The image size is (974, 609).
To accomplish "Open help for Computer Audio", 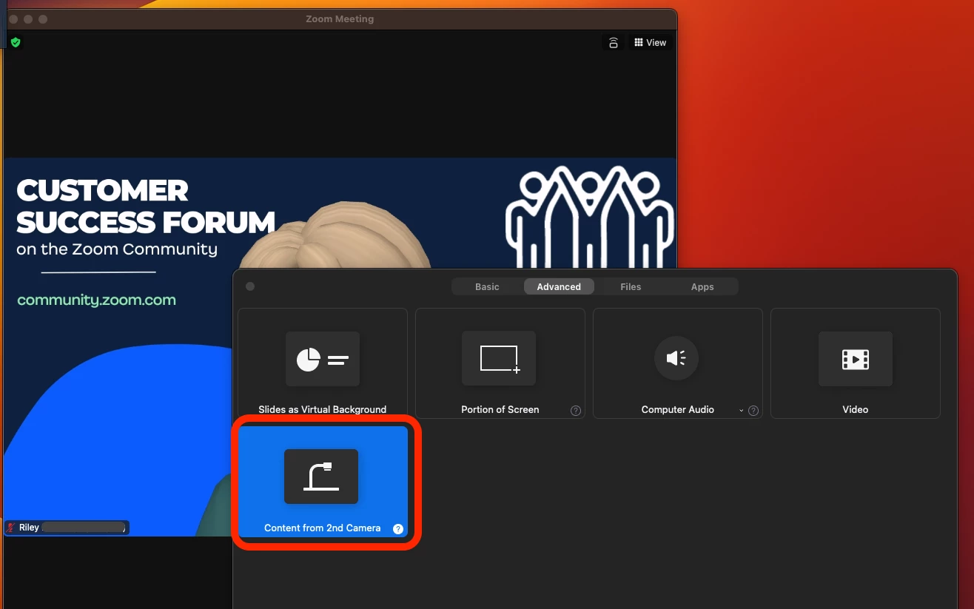I will (753, 411).
